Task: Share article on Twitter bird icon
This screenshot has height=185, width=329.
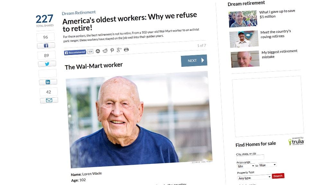Action: pyautogui.click(x=47, y=64)
